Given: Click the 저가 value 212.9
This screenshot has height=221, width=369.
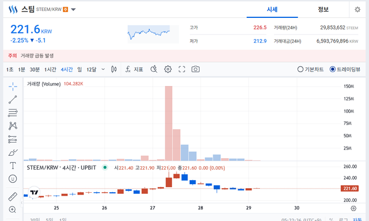Looking at the screenshot, I should point(260,41).
